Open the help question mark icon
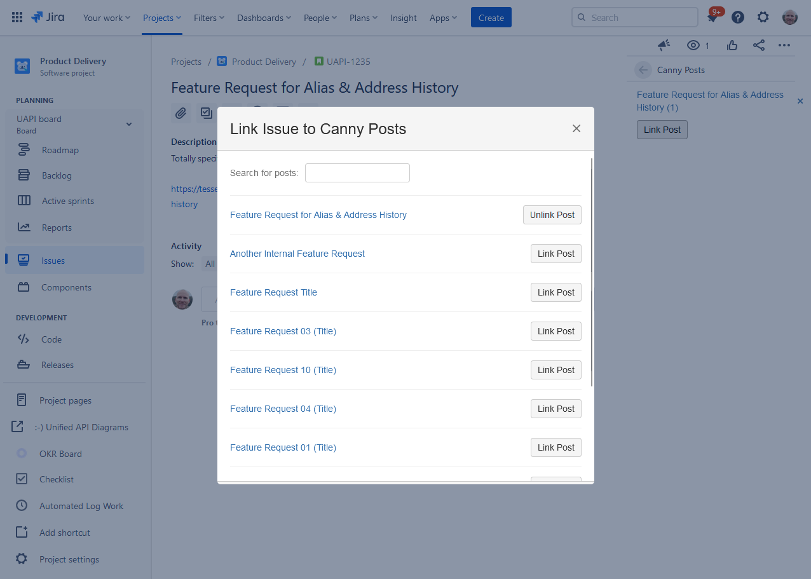 click(737, 18)
